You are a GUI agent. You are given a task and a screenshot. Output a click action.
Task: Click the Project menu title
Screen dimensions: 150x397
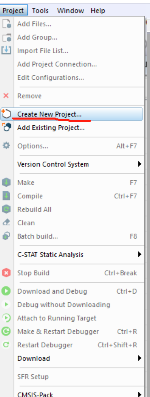tap(13, 11)
